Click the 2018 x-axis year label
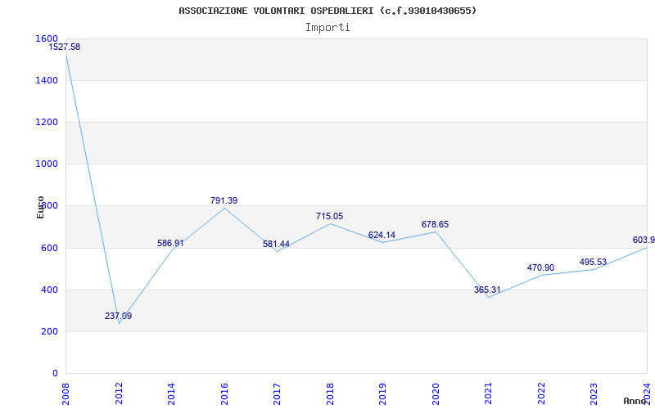Viewport: 655px width, 409px height. click(x=331, y=393)
